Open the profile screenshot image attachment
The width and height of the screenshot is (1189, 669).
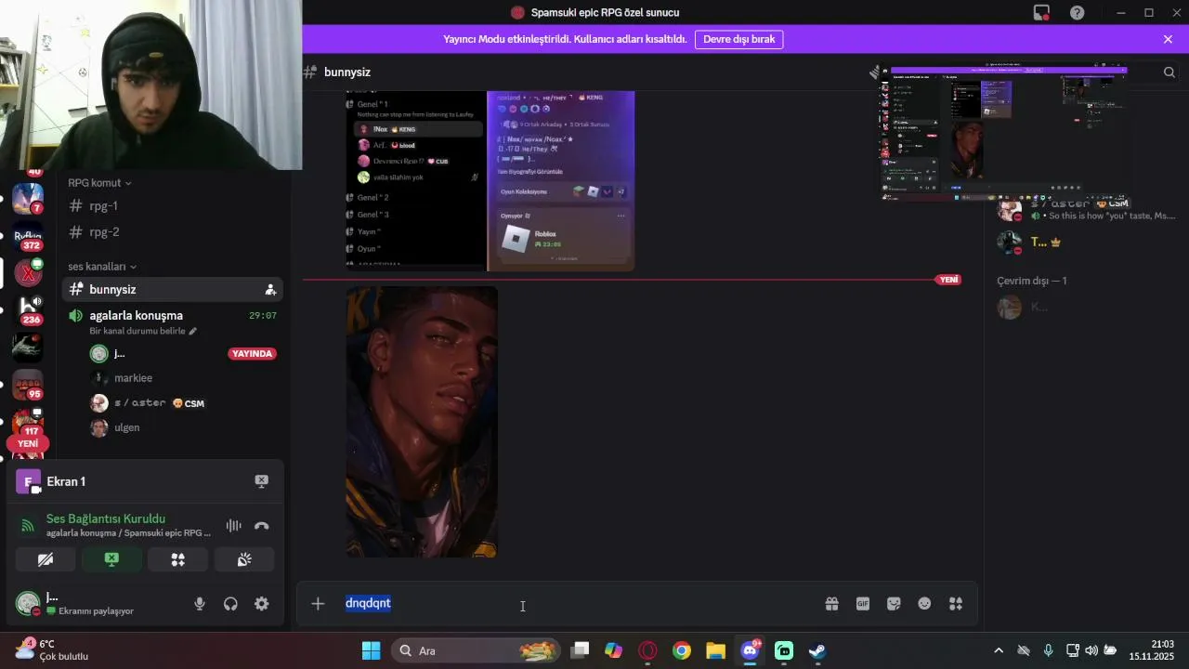coord(490,181)
